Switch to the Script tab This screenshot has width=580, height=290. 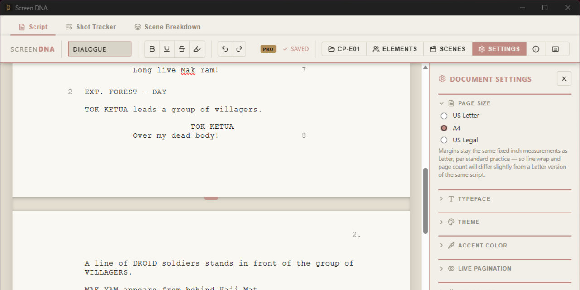pos(33,27)
